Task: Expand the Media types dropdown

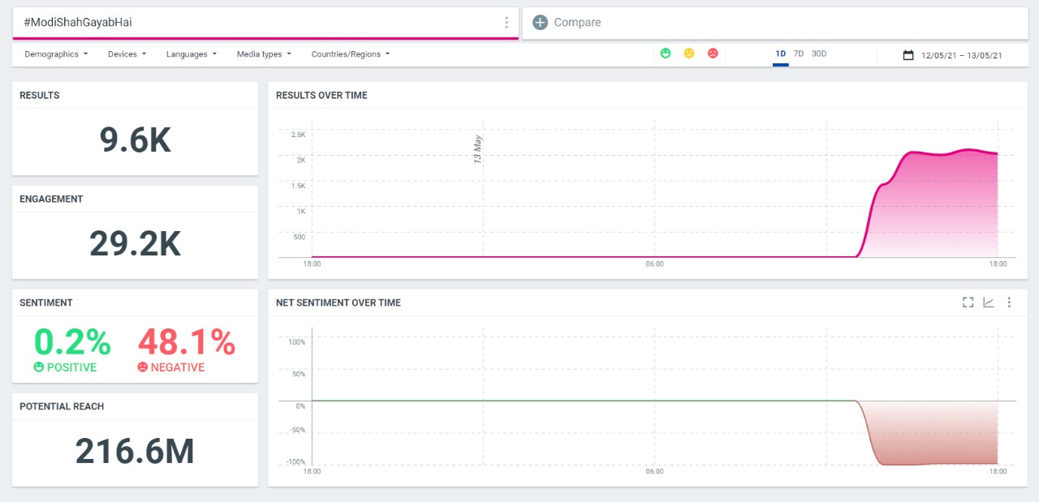Action: point(263,54)
